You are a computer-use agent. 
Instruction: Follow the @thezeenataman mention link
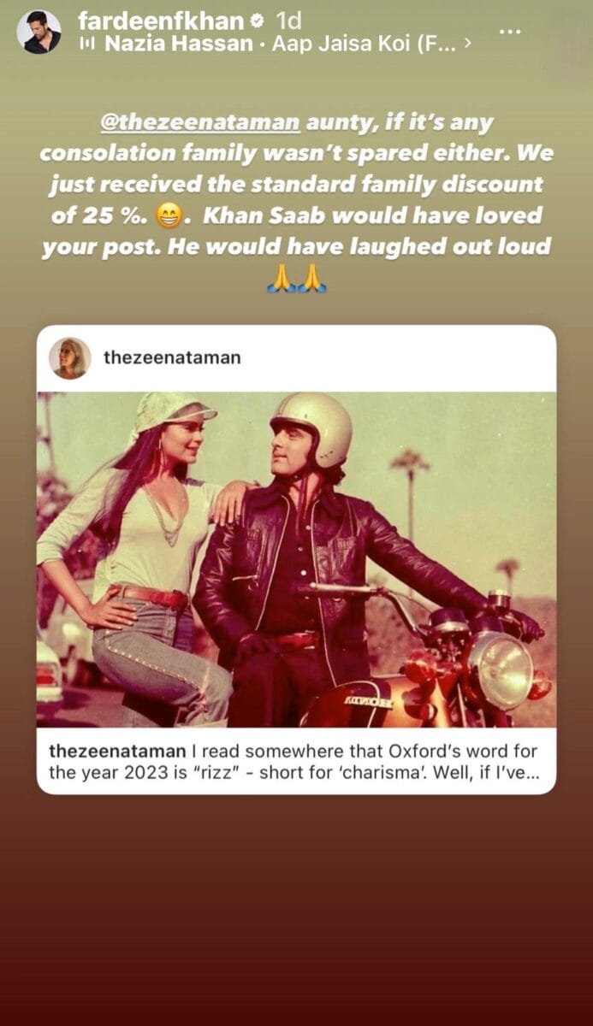pyautogui.click(x=200, y=123)
